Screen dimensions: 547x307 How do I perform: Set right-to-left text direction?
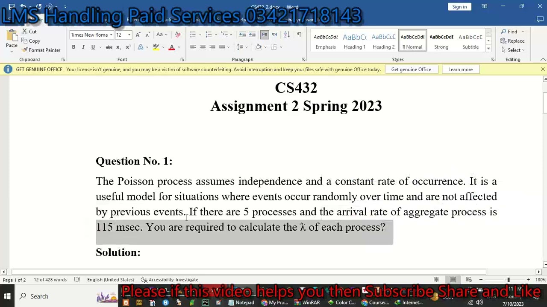click(x=274, y=35)
